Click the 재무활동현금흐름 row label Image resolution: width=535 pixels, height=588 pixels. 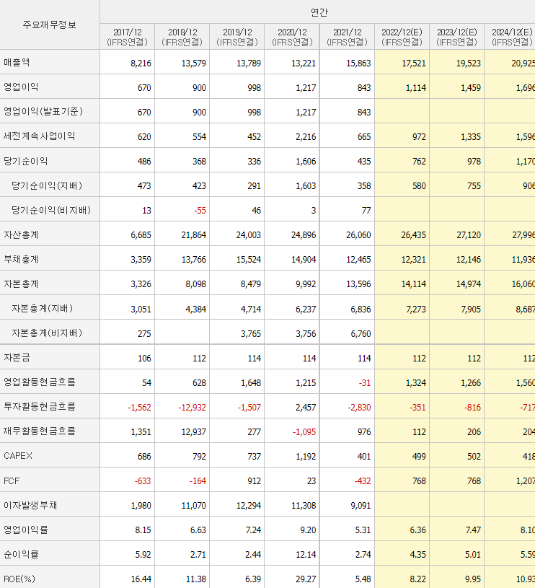[40, 431]
